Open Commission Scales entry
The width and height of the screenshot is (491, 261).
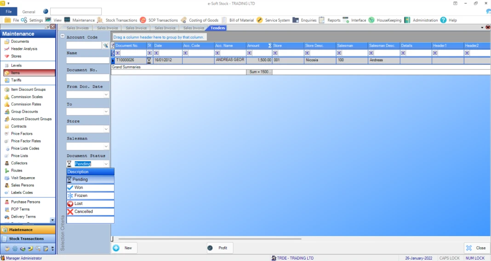coord(27,97)
